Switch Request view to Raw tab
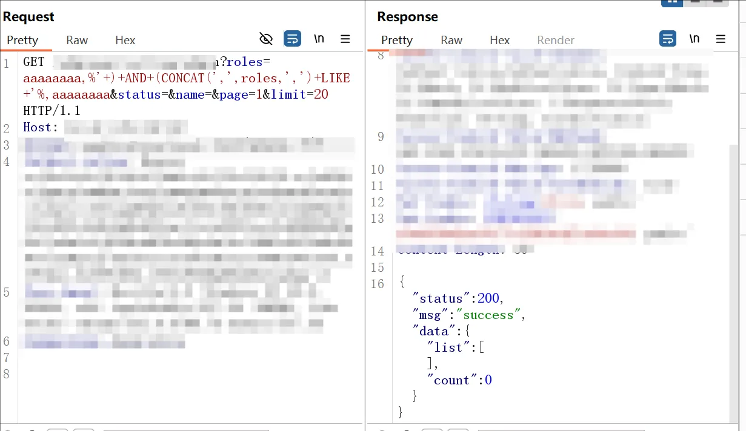 (77, 41)
